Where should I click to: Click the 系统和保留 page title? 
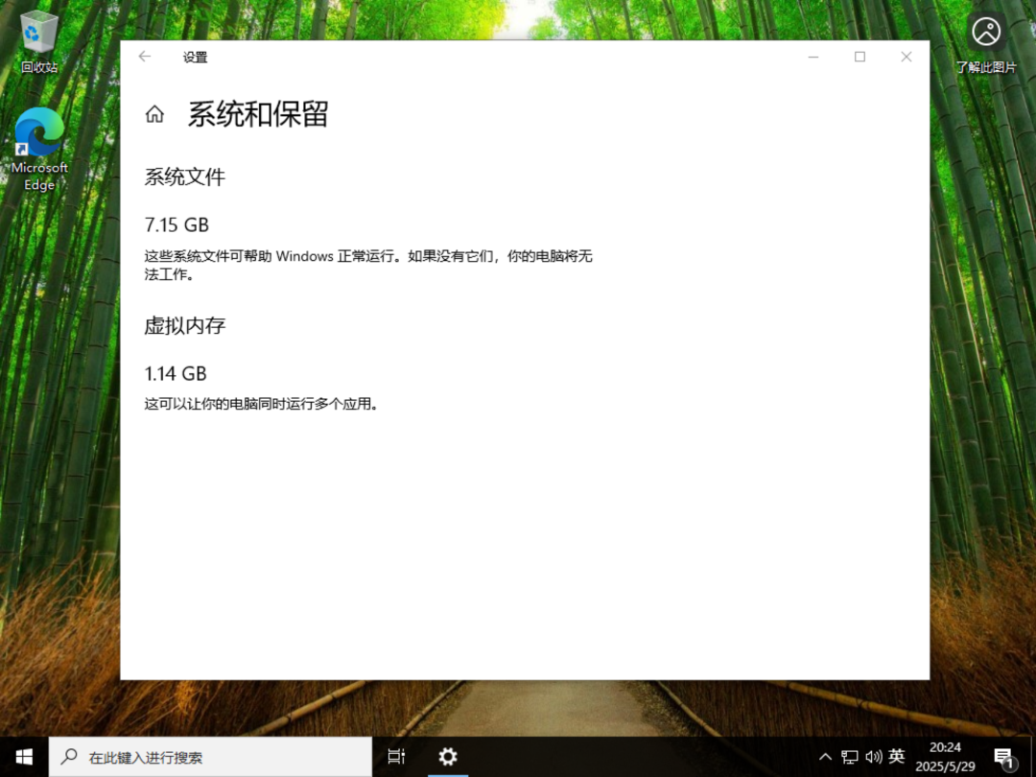(x=258, y=114)
